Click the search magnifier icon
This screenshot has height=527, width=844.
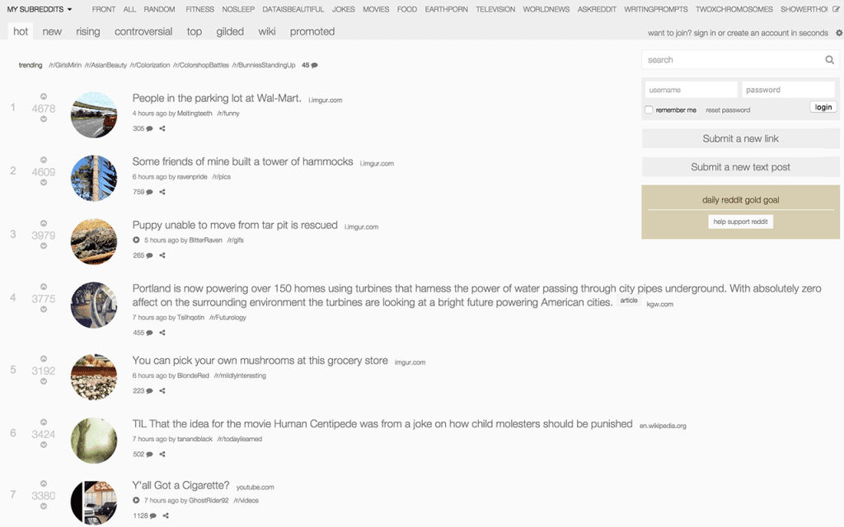829,59
